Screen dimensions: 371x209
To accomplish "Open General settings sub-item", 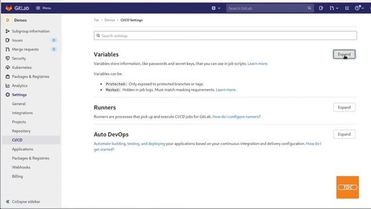I will (19, 104).
